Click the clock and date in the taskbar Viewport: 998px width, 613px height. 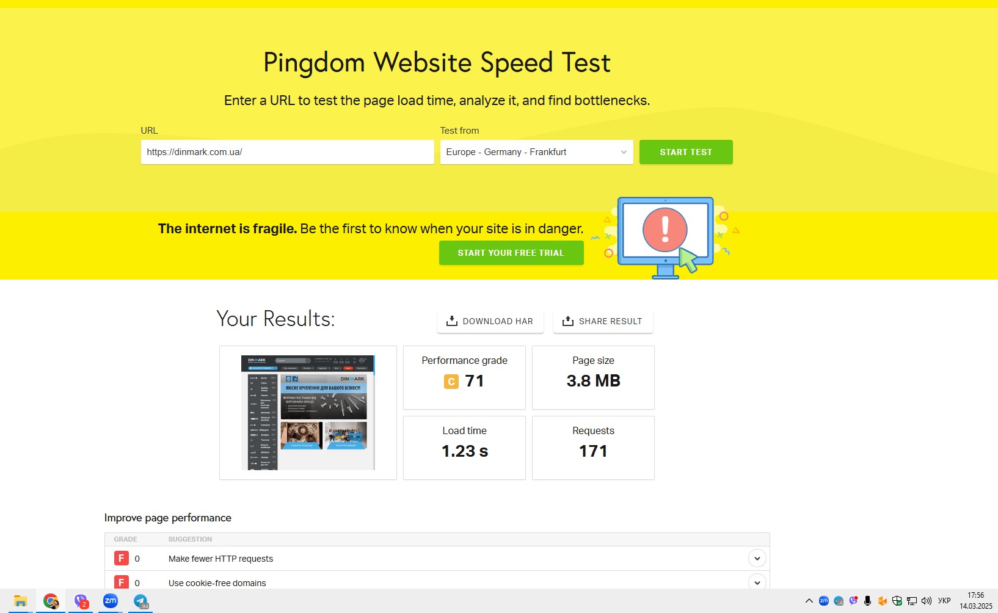click(x=975, y=601)
